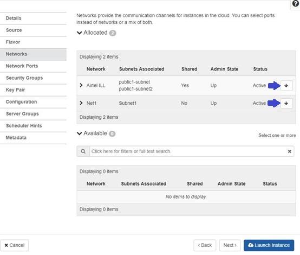Click Subnets Associated header in the Allocated table
300x255 pixels.
[141, 69]
